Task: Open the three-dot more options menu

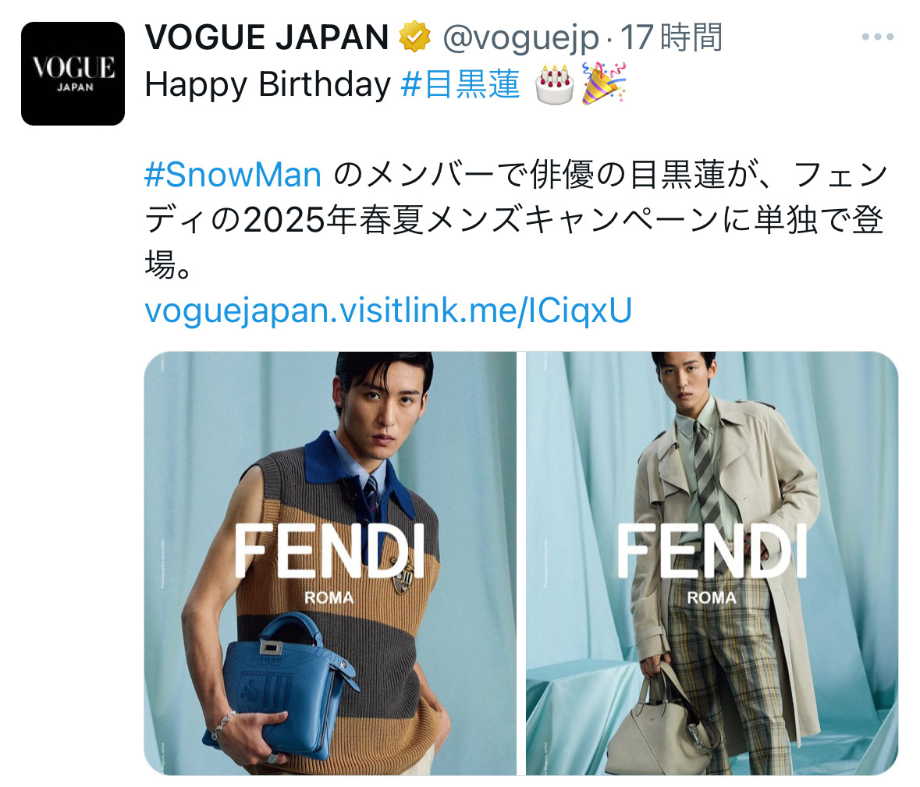Action: pyautogui.click(x=877, y=37)
